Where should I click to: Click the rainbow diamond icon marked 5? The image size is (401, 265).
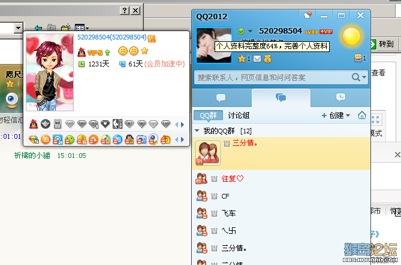[x=34, y=139]
